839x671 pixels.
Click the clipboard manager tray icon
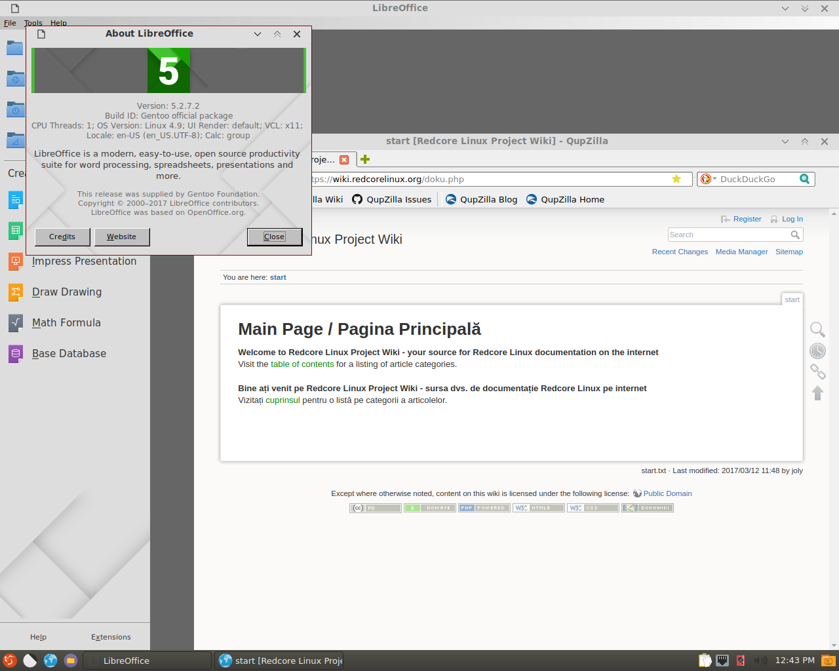tap(705, 661)
